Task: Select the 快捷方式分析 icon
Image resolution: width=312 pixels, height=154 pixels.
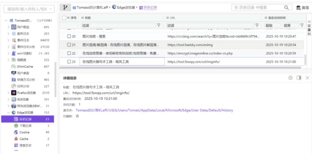Action: click(13, 79)
